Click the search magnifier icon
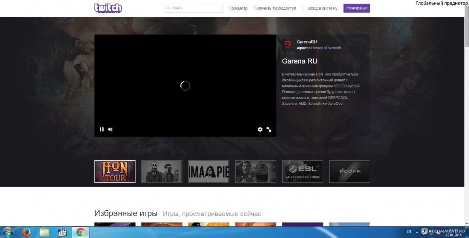The width and height of the screenshot is (469, 238). [x=168, y=8]
